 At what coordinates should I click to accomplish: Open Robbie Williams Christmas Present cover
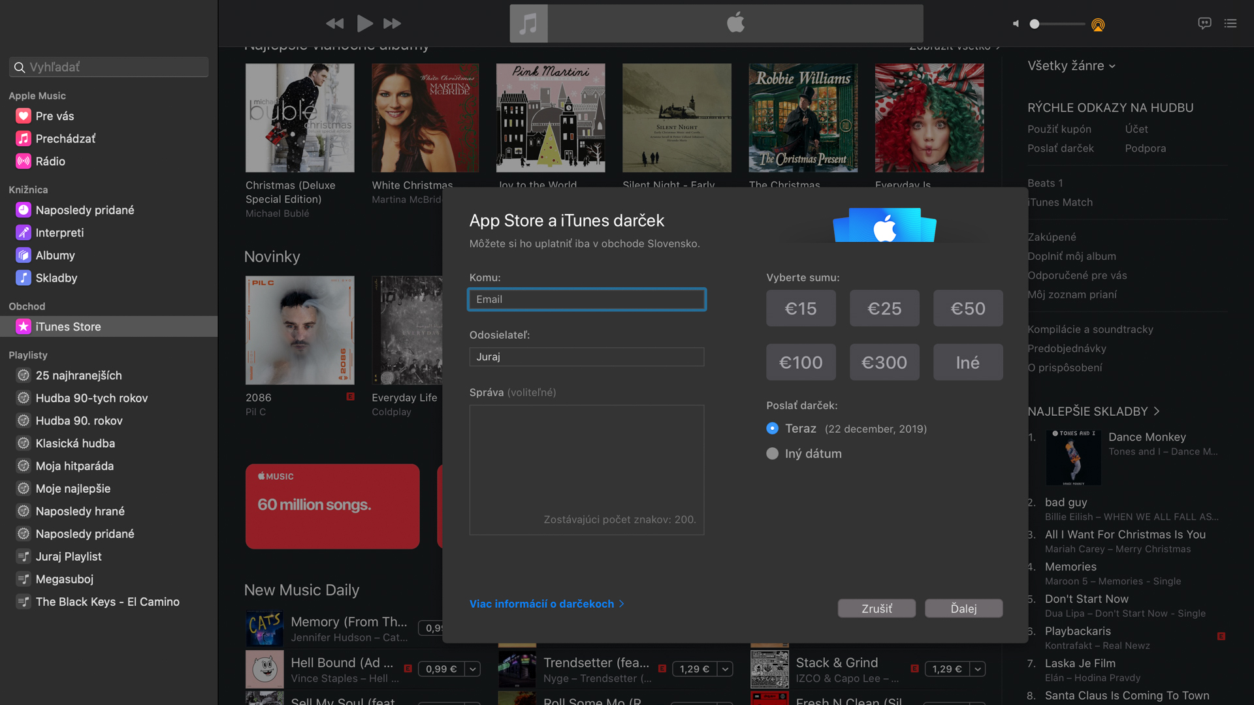(803, 118)
